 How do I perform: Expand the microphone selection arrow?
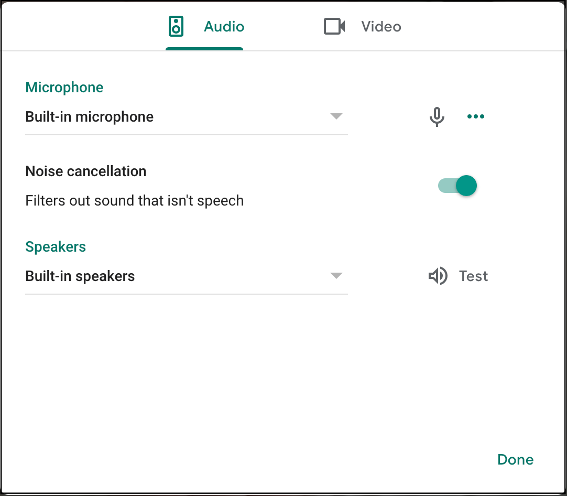336,116
